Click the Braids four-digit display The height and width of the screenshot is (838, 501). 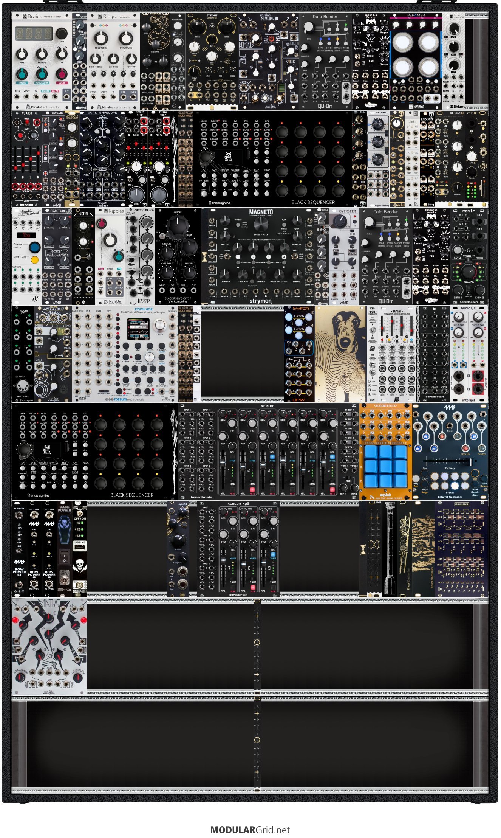point(34,33)
